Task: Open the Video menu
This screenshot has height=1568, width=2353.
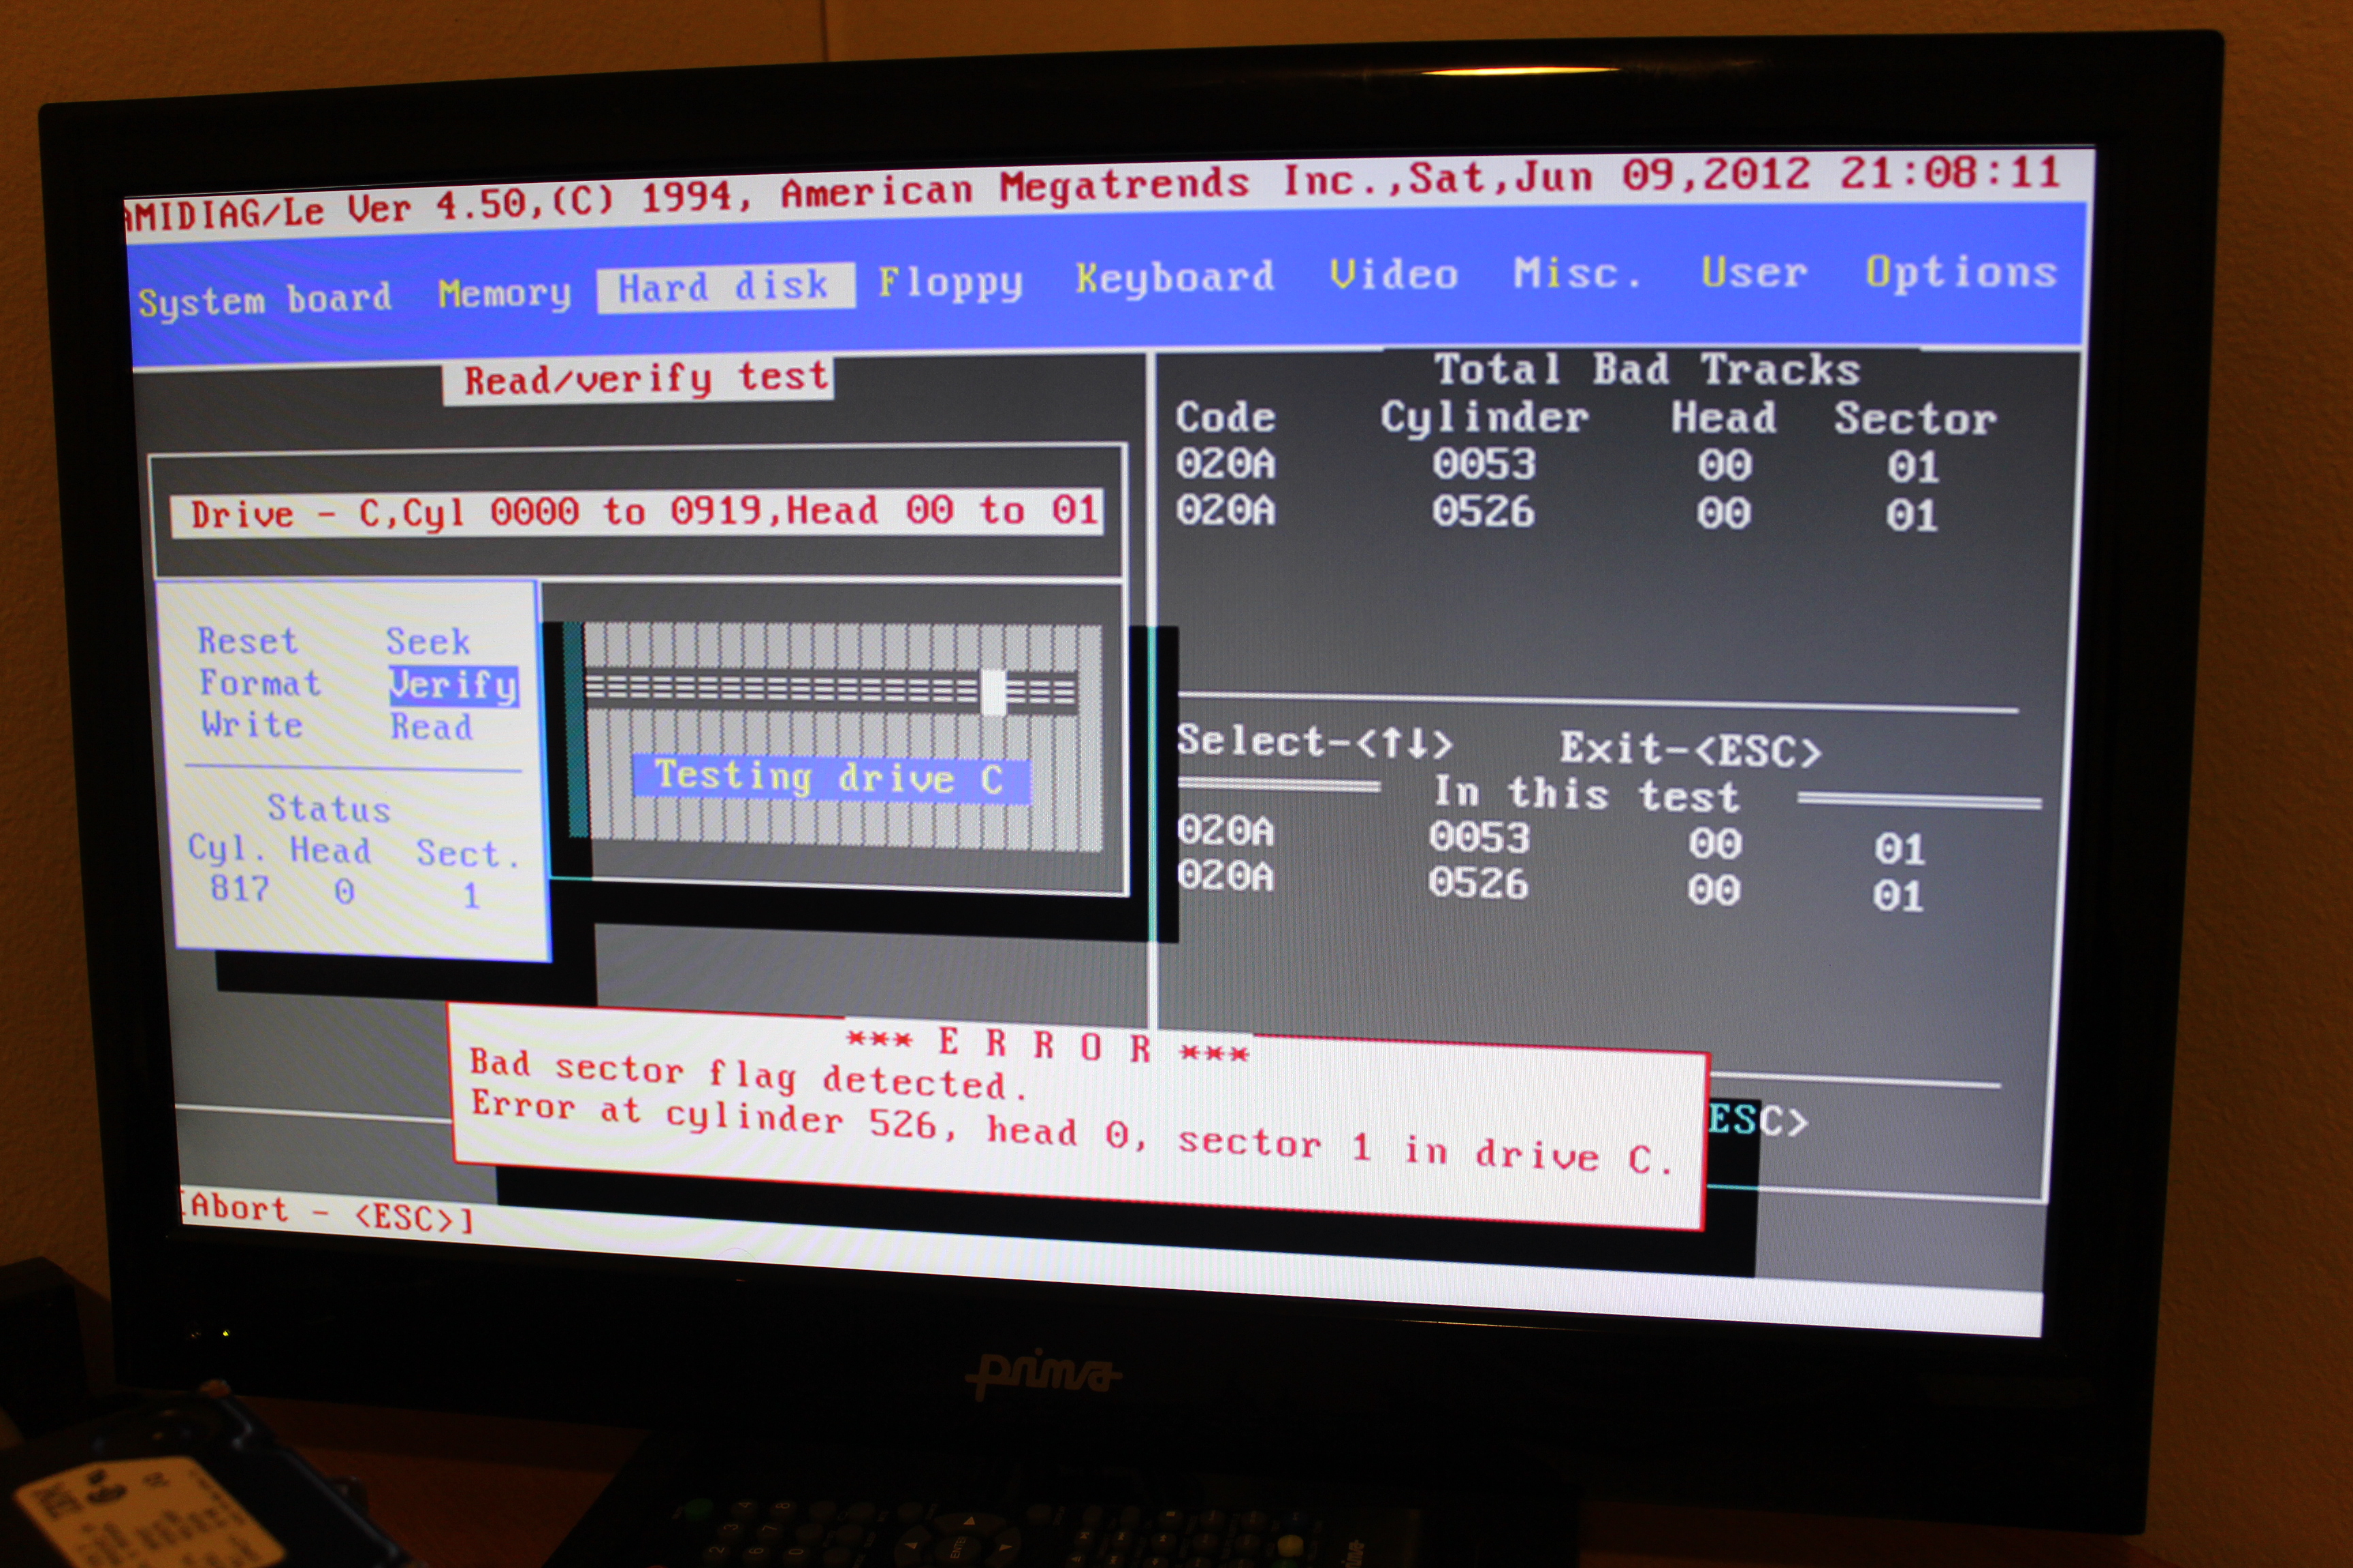Action: point(1394,274)
